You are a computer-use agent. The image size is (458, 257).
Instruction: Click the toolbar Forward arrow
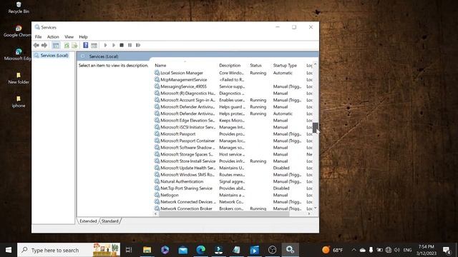(44, 45)
